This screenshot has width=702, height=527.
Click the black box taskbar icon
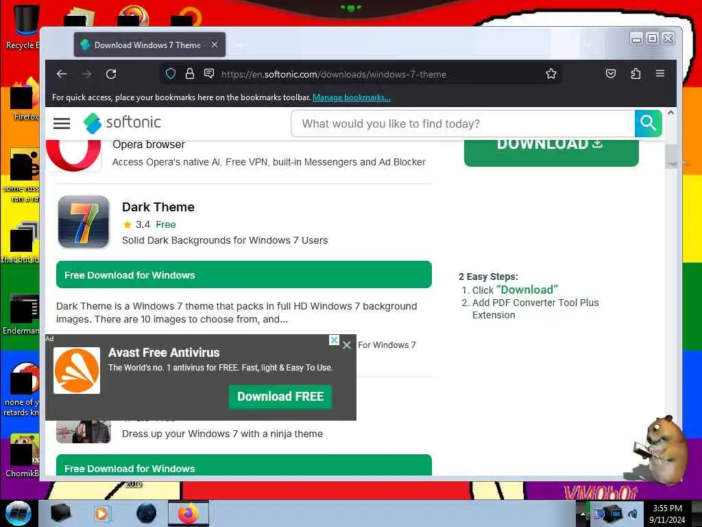pos(60,513)
